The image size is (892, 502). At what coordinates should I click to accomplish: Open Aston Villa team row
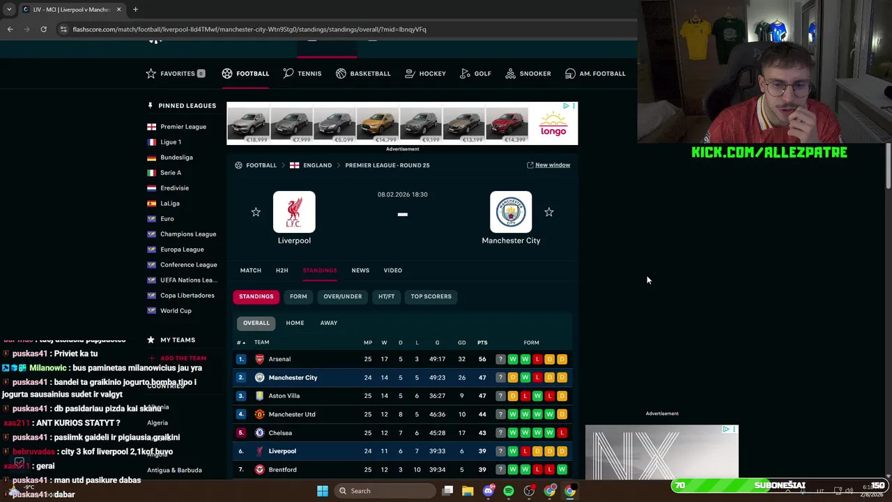403,396
